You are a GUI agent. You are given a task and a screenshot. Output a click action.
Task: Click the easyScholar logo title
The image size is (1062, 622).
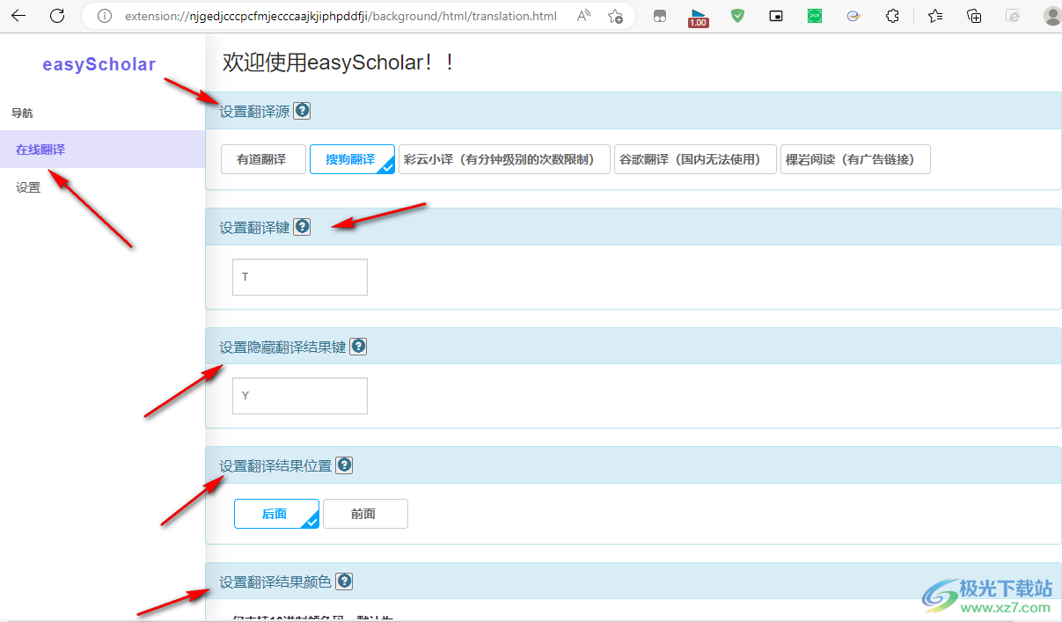coord(99,64)
